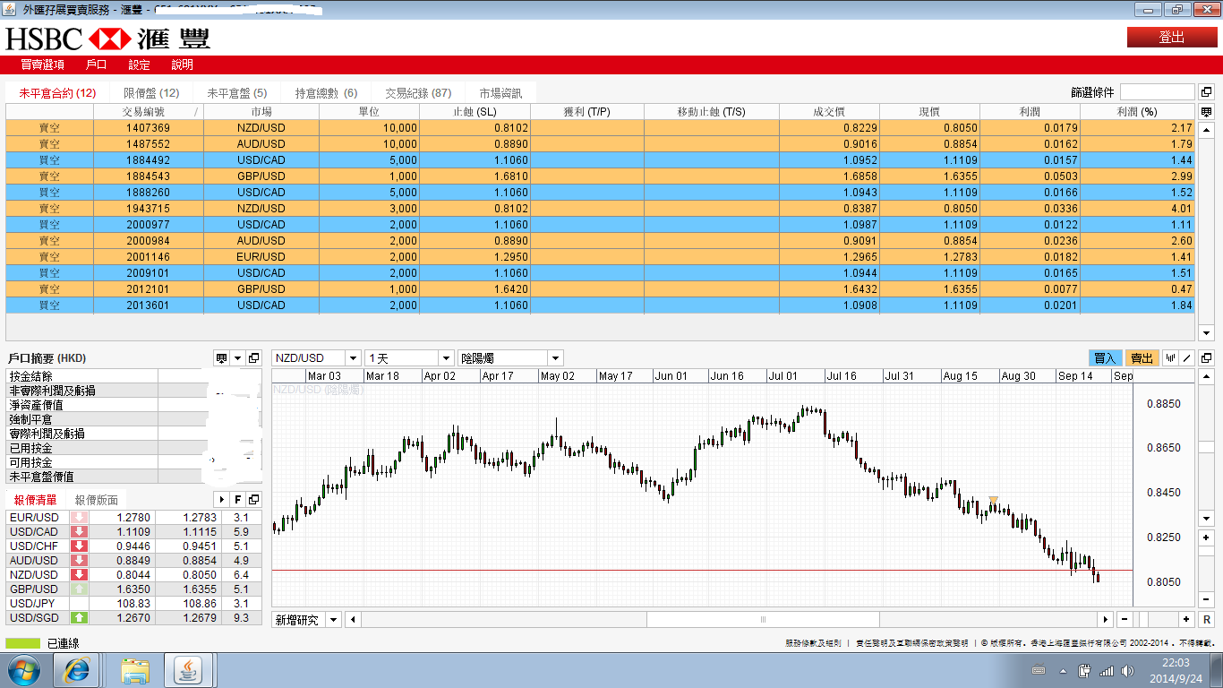Open the 買賣選項 menu
Viewport: 1223px width, 688px height.
click(x=42, y=64)
